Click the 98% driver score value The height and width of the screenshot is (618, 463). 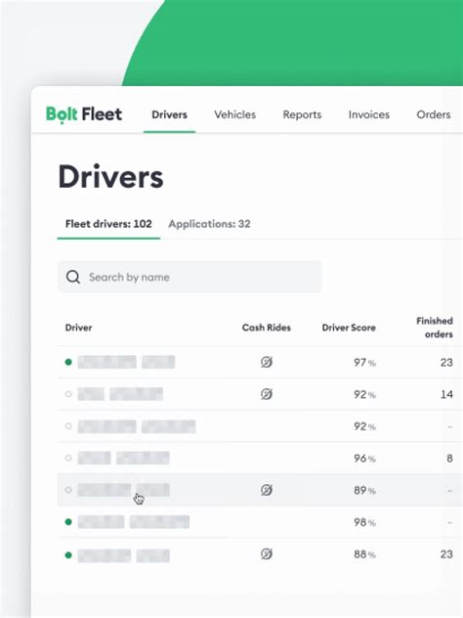[364, 522]
